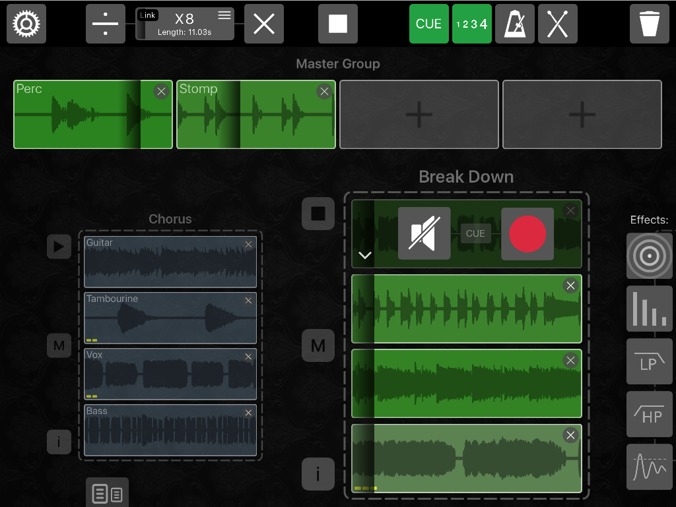Mute the Break Down group with M

coord(318,345)
